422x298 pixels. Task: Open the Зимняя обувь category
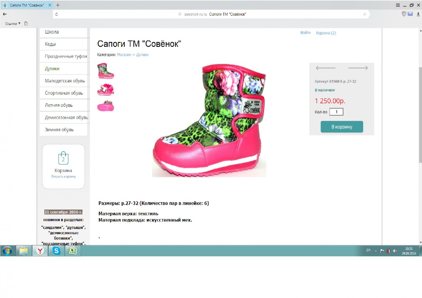[x=59, y=130]
